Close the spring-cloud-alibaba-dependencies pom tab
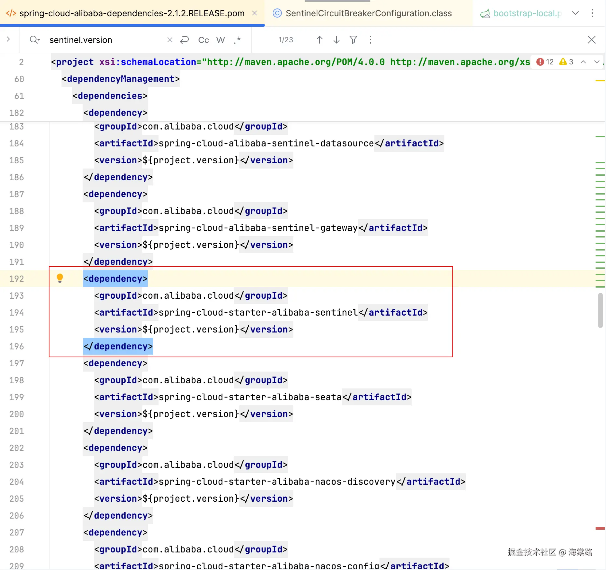606x570 pixels. pos(255,13)
